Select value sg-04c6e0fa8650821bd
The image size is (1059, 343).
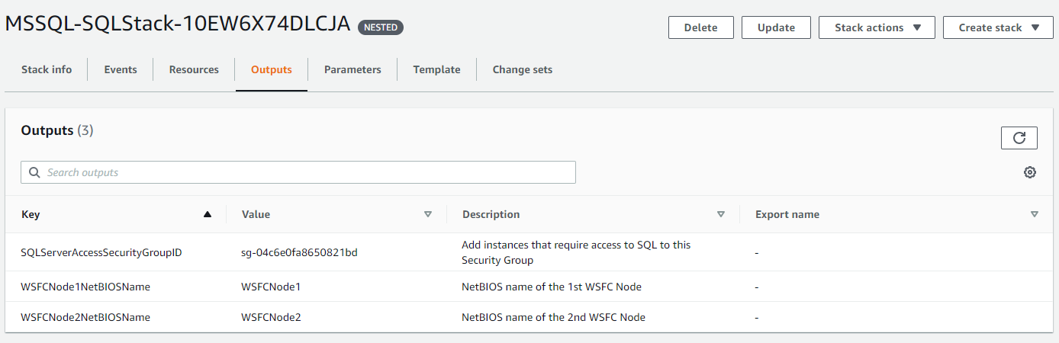click(299, 252)
